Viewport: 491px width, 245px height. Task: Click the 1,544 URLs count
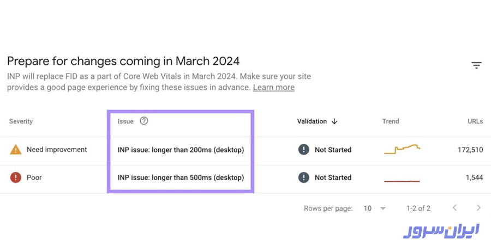click(473, 177)
